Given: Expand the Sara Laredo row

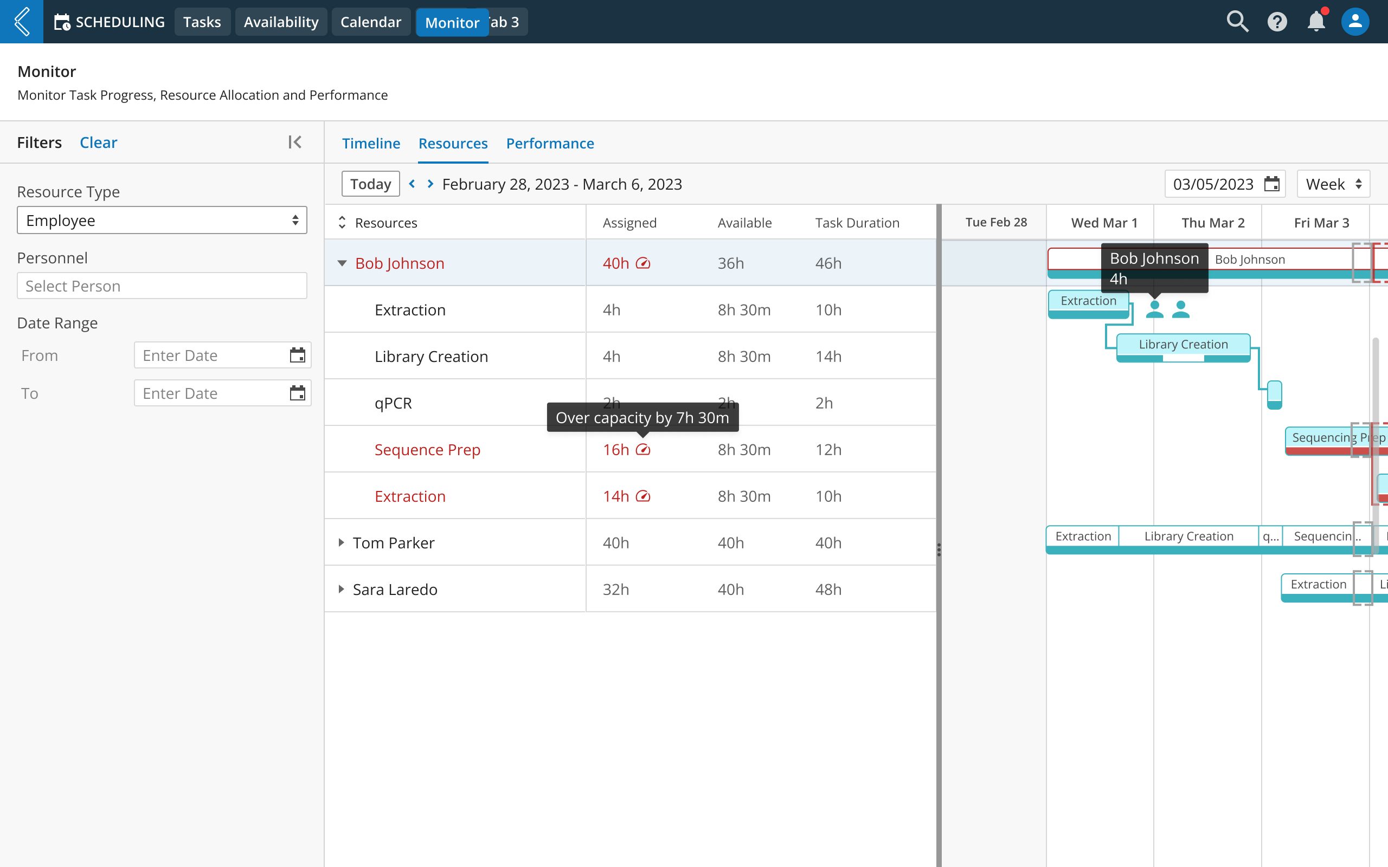Looking at the screenshot, I should pos(341,590).
